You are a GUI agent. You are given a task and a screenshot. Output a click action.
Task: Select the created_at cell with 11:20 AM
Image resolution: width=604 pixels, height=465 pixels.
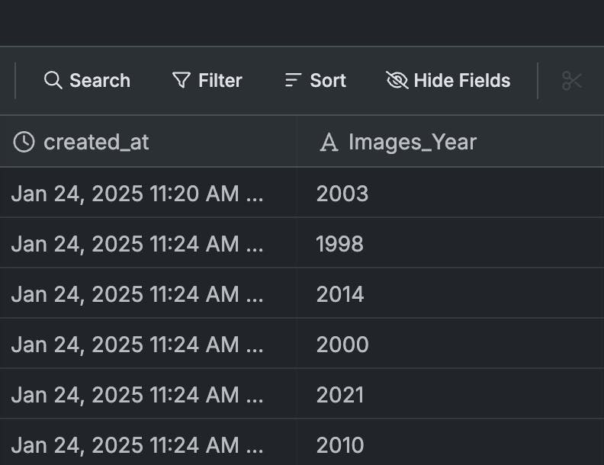137,194
